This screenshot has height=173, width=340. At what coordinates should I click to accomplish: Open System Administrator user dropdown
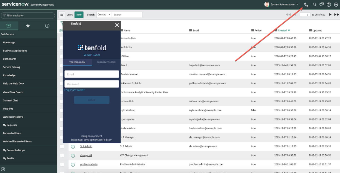(285, 4)
